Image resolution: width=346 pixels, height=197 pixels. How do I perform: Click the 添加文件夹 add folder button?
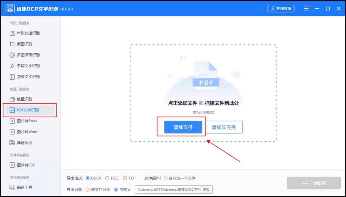[224, 127]
